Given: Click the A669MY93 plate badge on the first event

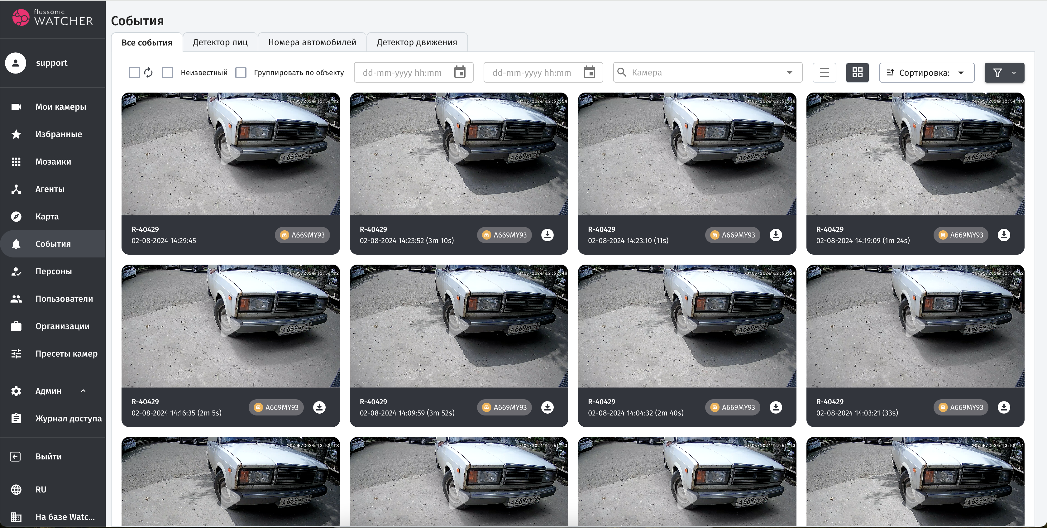Looking at the screenshot, I should (302, 235).
